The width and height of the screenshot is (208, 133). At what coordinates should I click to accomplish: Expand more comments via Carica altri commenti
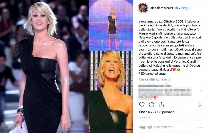[155, 79]
